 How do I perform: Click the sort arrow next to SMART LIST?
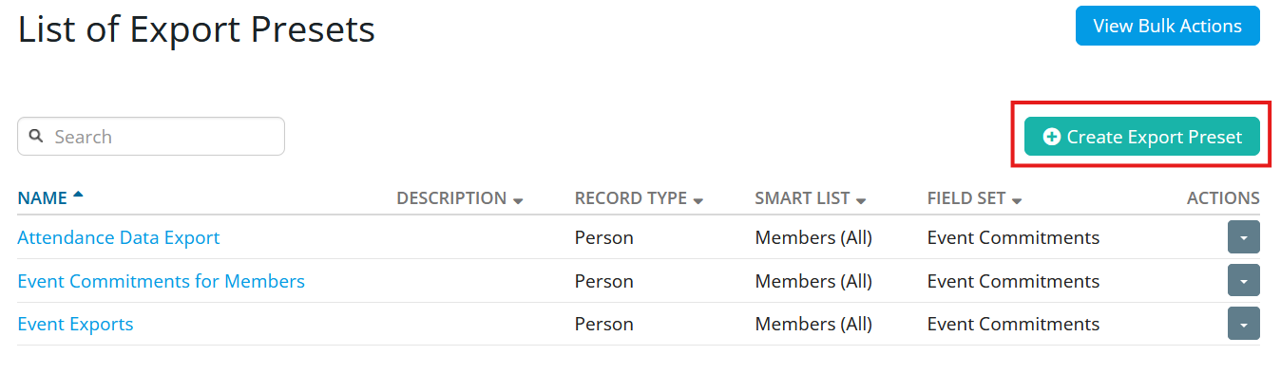(x=860, y=200)
